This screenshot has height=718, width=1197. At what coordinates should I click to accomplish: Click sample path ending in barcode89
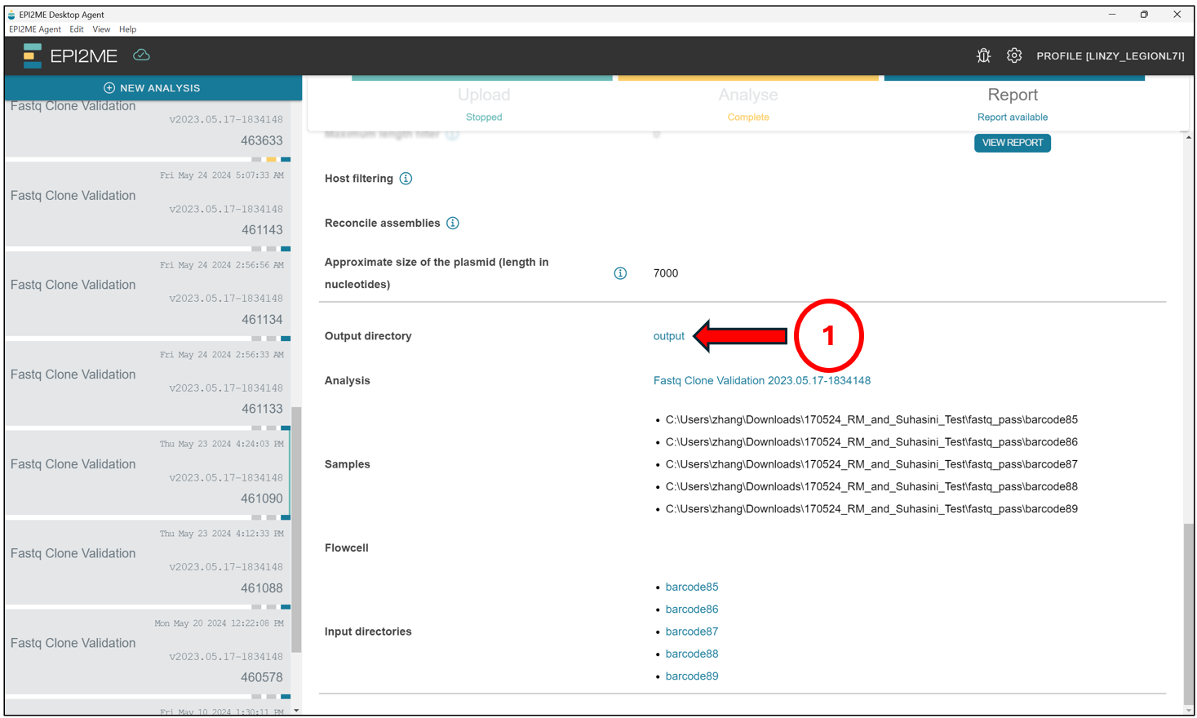871,509
